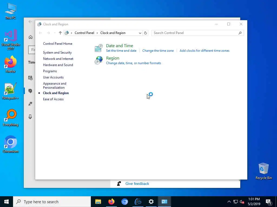Open Chromium from the taskbar
277x207 pixels.
124,202
